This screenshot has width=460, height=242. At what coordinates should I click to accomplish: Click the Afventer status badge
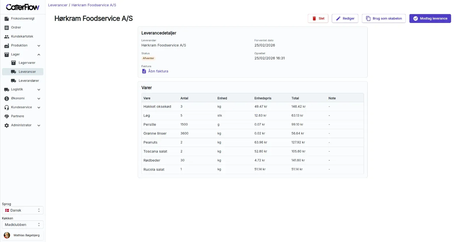click(x=148, y=58)
